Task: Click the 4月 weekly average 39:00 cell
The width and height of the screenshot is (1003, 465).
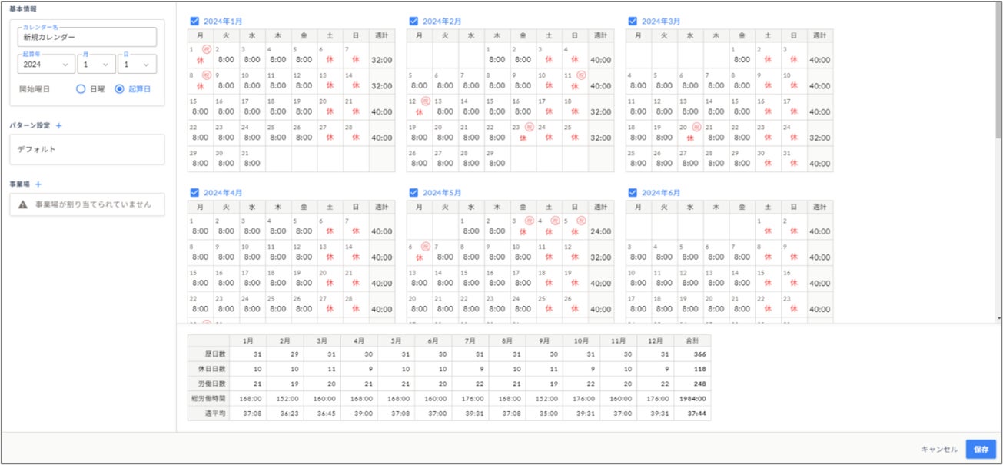Action: coord(359,413)
